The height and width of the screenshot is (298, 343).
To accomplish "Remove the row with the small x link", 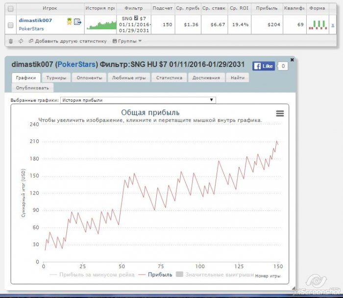I will pyautogui.click(x=333, y=25).
